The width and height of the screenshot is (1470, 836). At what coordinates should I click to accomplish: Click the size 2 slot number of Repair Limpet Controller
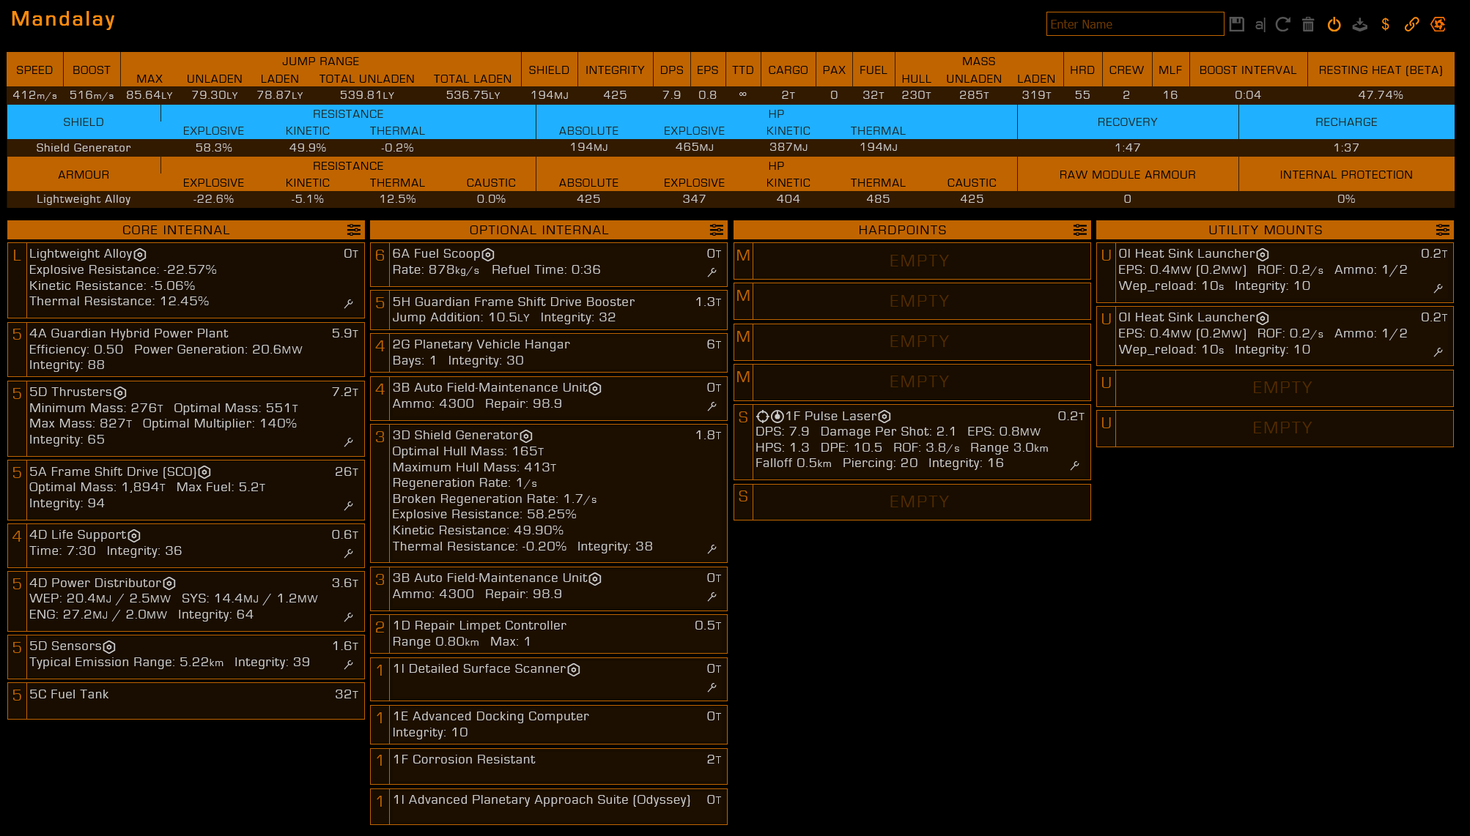[380, 627]
